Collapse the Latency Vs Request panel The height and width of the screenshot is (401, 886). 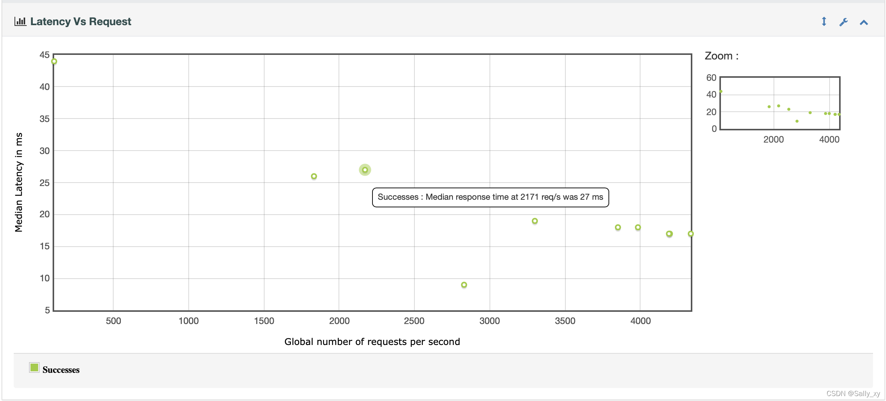(864, 22)
